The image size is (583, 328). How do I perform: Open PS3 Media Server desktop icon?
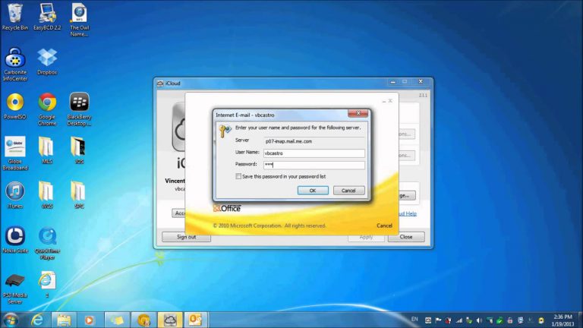(x=15, y=288)
